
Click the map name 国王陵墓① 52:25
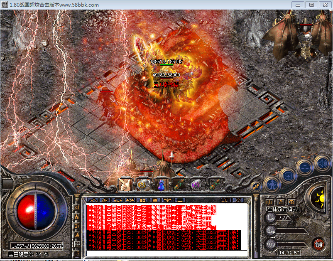29,254
